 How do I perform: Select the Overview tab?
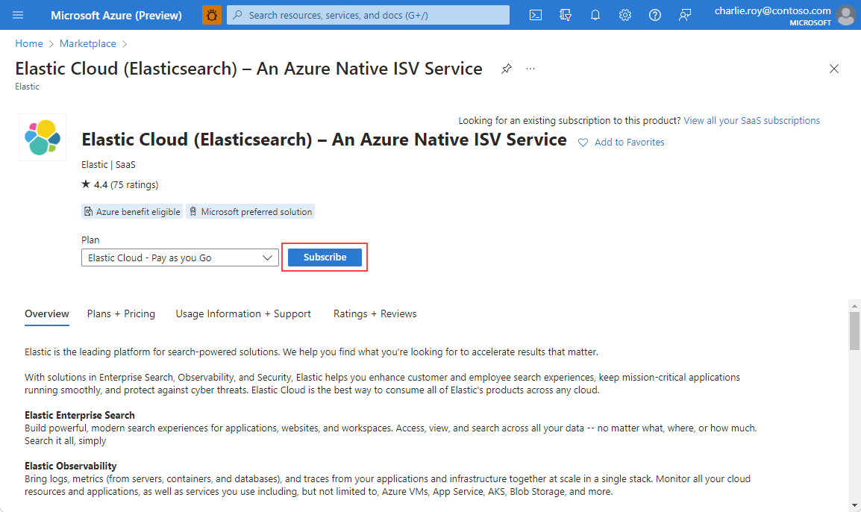pos(47,314)
